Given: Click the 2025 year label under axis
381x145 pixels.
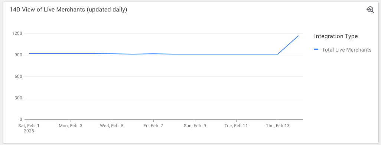Looking at the screenshot, I should pos(29,131).
